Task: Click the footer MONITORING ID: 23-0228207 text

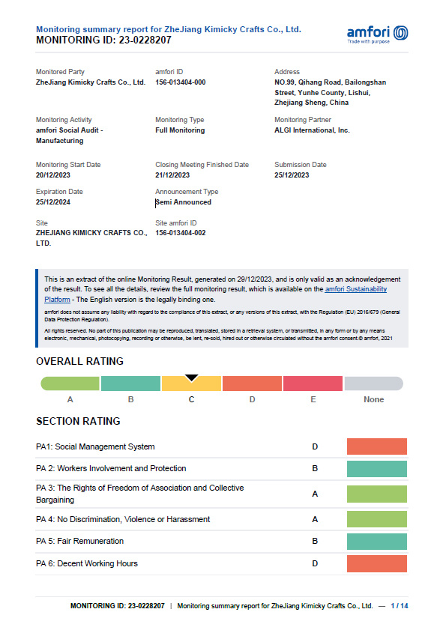Action: (118, 605)
